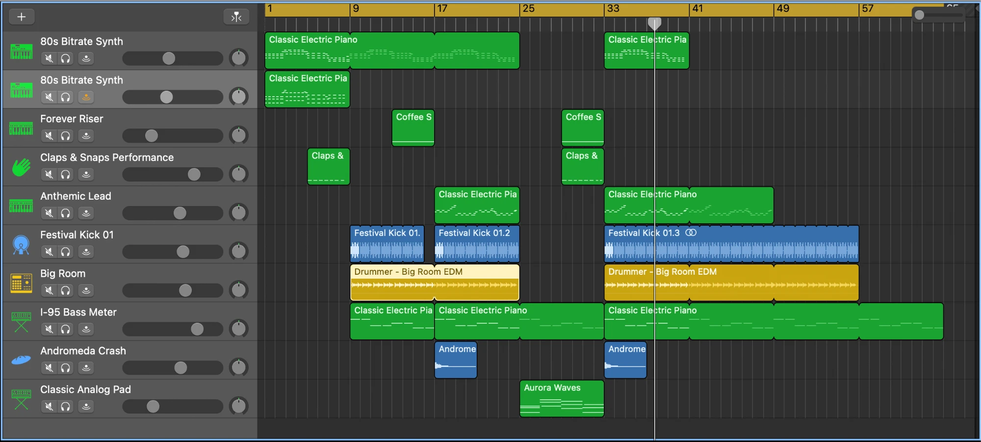The height and width of the screenshot is (442, 981).
Task: Solo the Classic Analog Pad track
Action: pyautogui.click(x=65, y=406)
